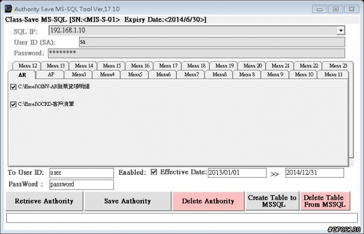This screenshot has width=364, height=234.
Task: Click the 'Class-Save MS-SQL' header text
Action: click(x=36, y=20)
